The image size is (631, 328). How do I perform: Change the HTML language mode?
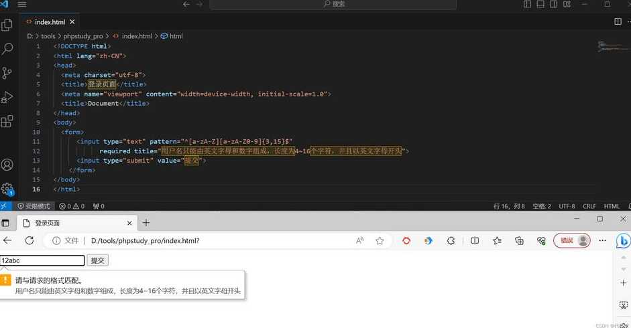[x=612, y=206]
